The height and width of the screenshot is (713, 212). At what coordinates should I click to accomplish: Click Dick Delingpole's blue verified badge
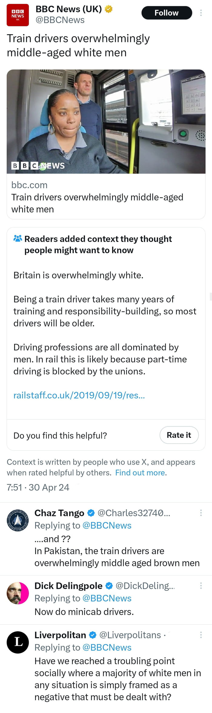(x=109, y=586)
